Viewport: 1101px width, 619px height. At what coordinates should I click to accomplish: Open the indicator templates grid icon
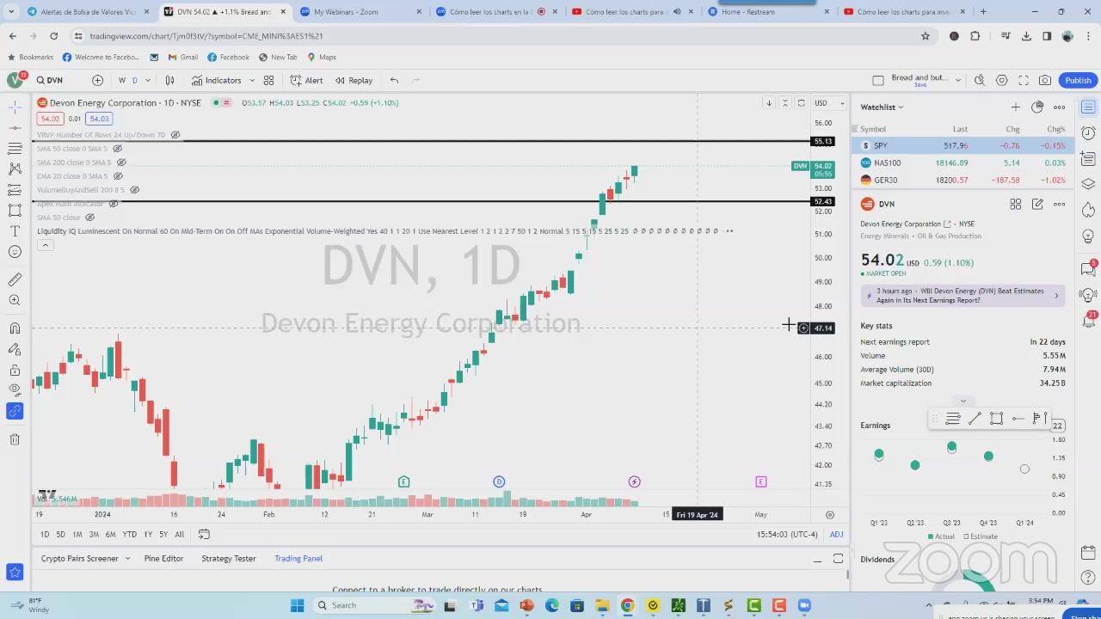point(268,80)
